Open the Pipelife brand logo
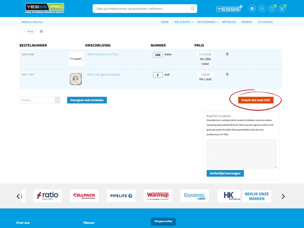 [121, 196]
